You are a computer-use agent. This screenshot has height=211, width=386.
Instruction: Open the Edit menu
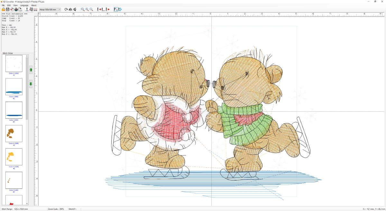tap(9, 5)
